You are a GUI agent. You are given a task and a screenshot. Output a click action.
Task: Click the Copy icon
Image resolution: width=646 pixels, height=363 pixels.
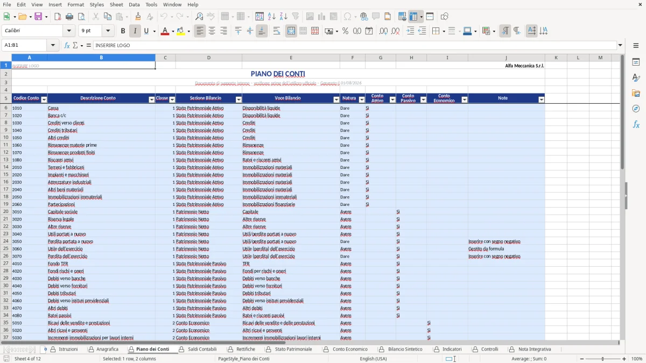(x=107, y=17)
